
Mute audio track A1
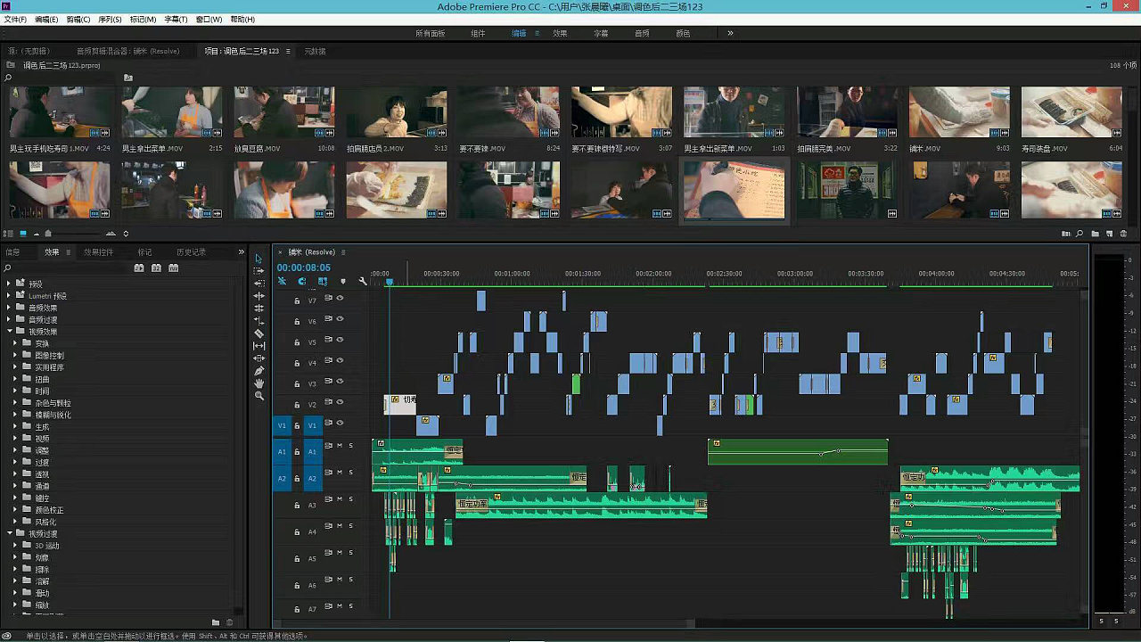pos(340,446)
